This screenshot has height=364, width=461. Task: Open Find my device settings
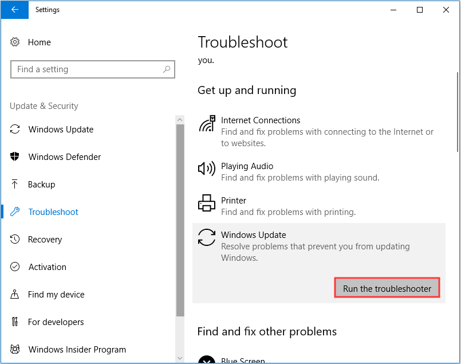[x=56, y=295]
